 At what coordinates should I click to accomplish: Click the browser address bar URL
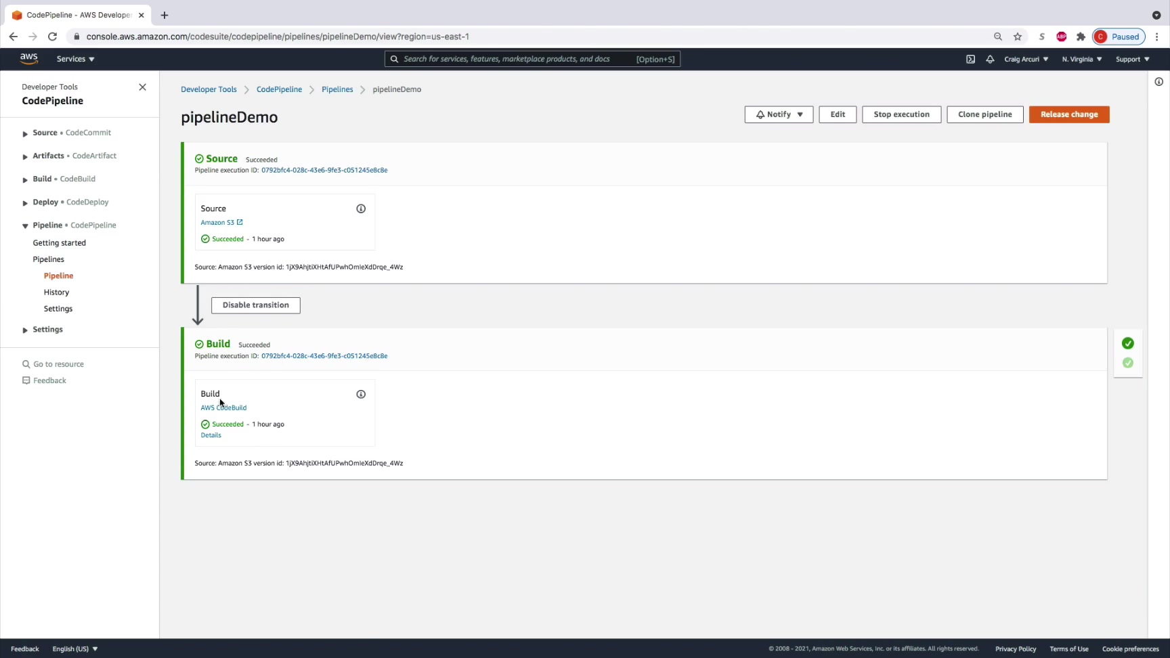click(278, 37)
